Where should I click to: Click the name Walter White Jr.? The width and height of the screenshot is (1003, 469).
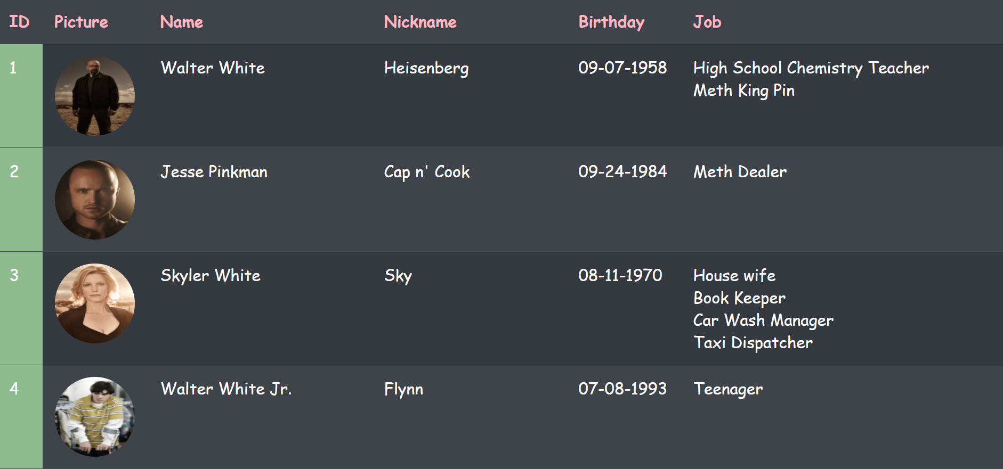coord(226,389)
